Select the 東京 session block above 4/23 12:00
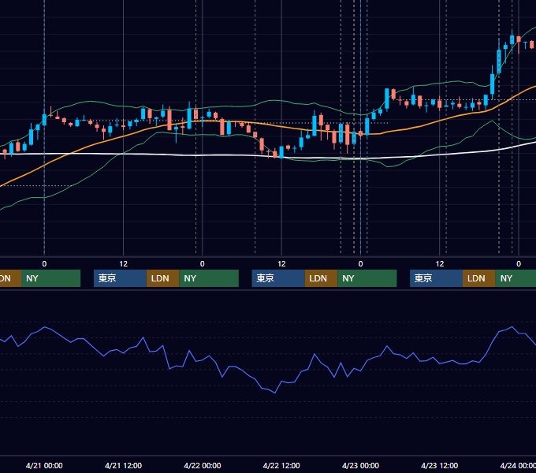 (436, 278)
